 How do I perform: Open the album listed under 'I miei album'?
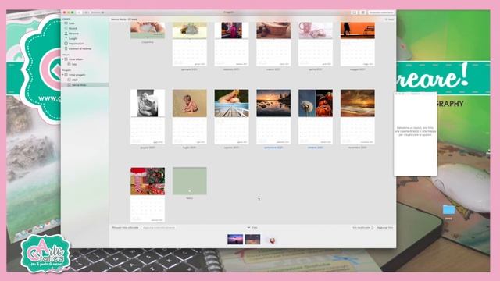tap(74, 64)
